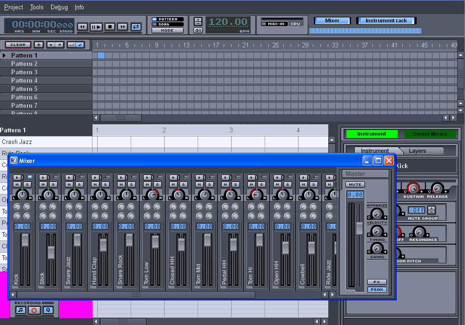The image size is (465, 325).
Task: Select Song mode indicator
Action: [x=167, y=24]
